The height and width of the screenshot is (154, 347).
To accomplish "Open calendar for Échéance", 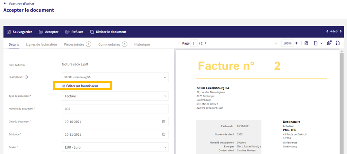I will pos(164,134).
